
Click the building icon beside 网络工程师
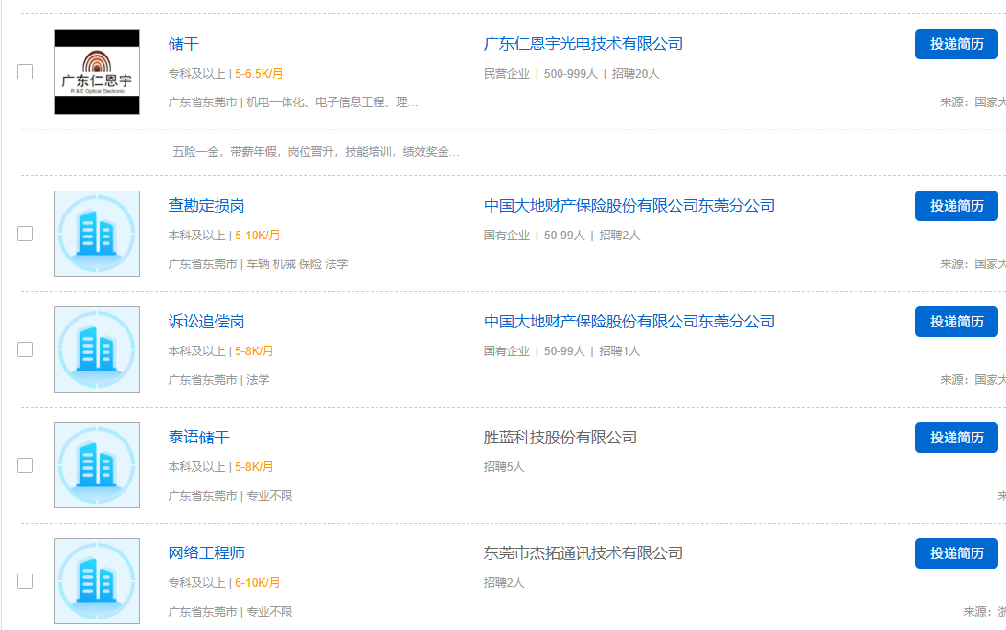(97, 581)
